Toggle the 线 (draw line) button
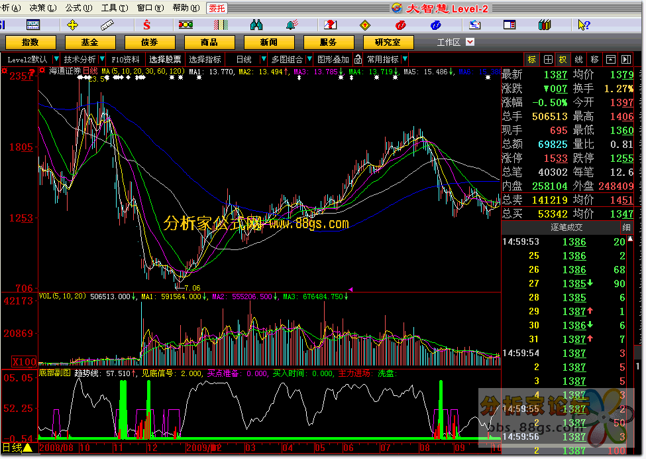This screenshot has width=646, height=459. (x=579, y=60)
